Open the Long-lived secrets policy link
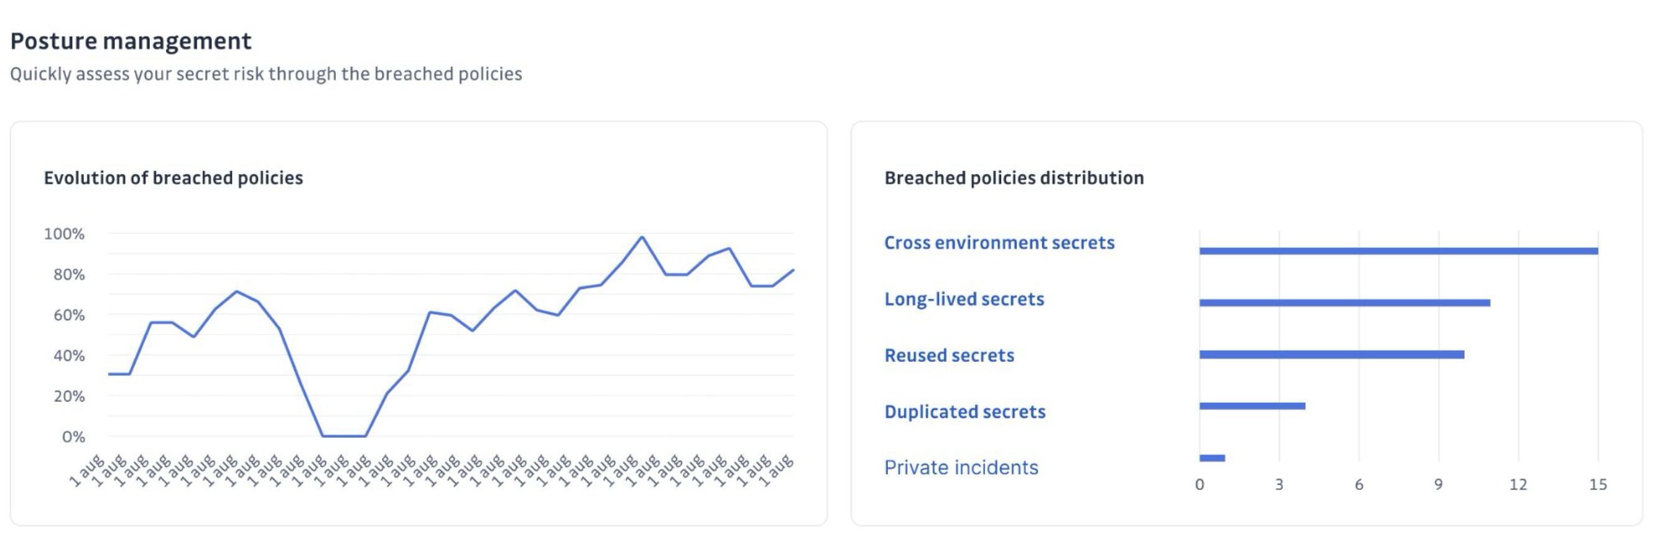 [964, 300]
